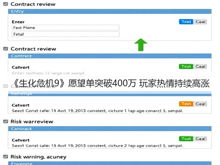Toggle the Risk warning acuney checkbox
220x165 pixels.
tap(5, 156)
